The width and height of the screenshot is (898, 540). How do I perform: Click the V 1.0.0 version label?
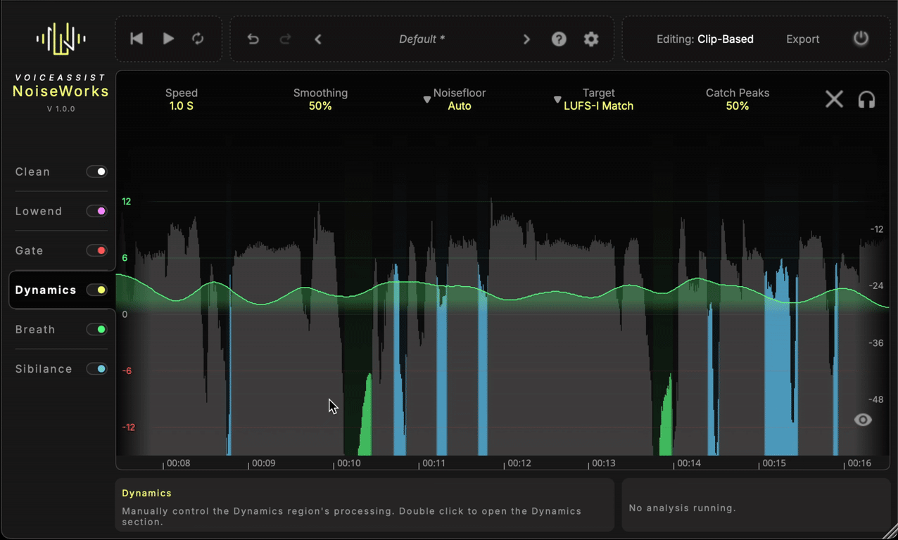point(61,109)
